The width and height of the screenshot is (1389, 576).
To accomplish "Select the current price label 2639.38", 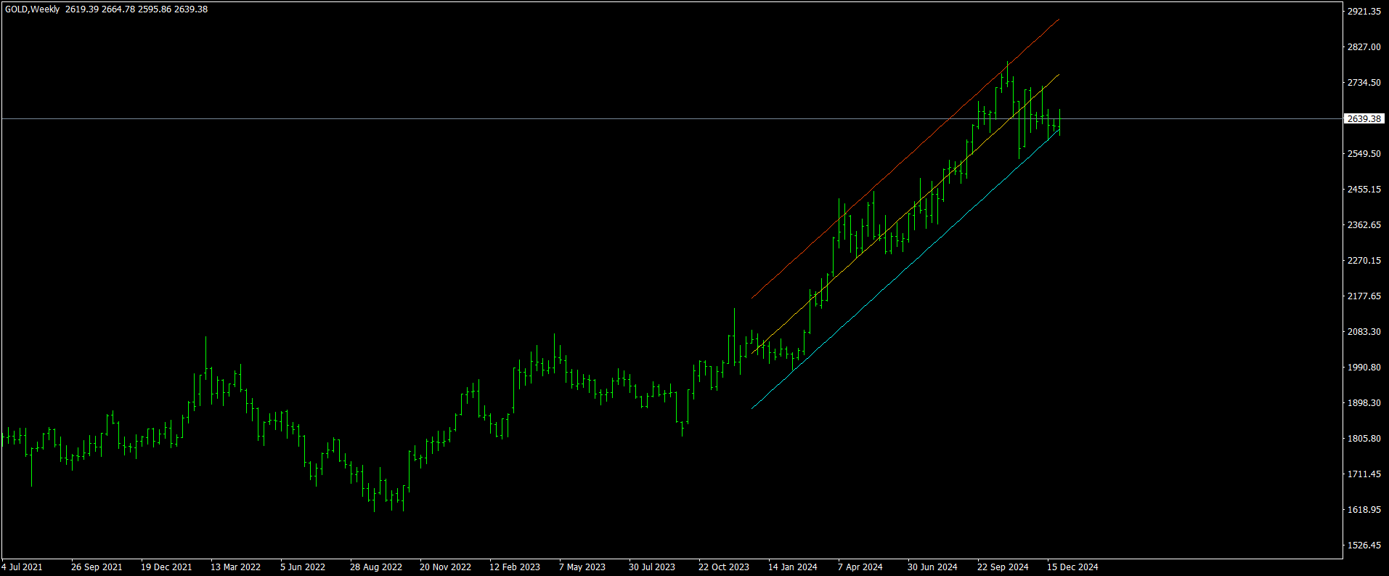I will click(1364, 118).
